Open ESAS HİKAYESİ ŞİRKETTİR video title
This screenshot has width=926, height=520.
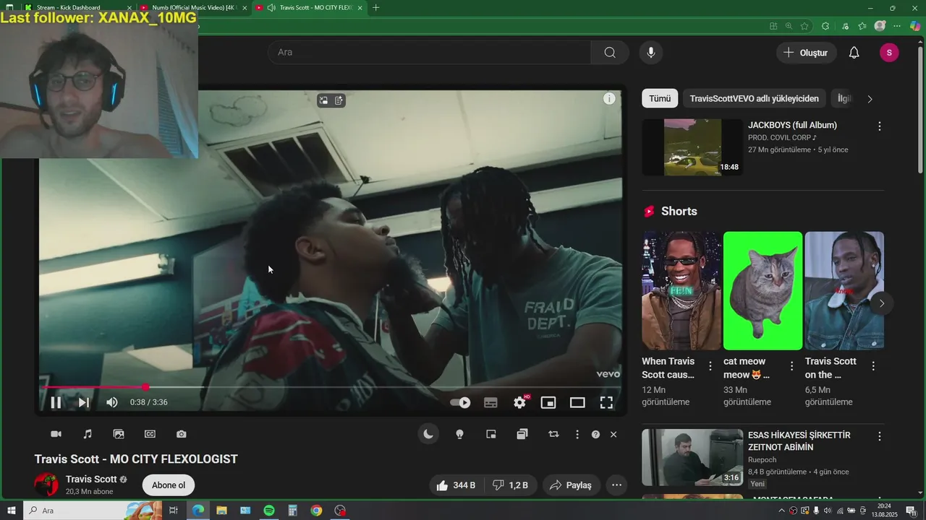[x=799, y=441]
